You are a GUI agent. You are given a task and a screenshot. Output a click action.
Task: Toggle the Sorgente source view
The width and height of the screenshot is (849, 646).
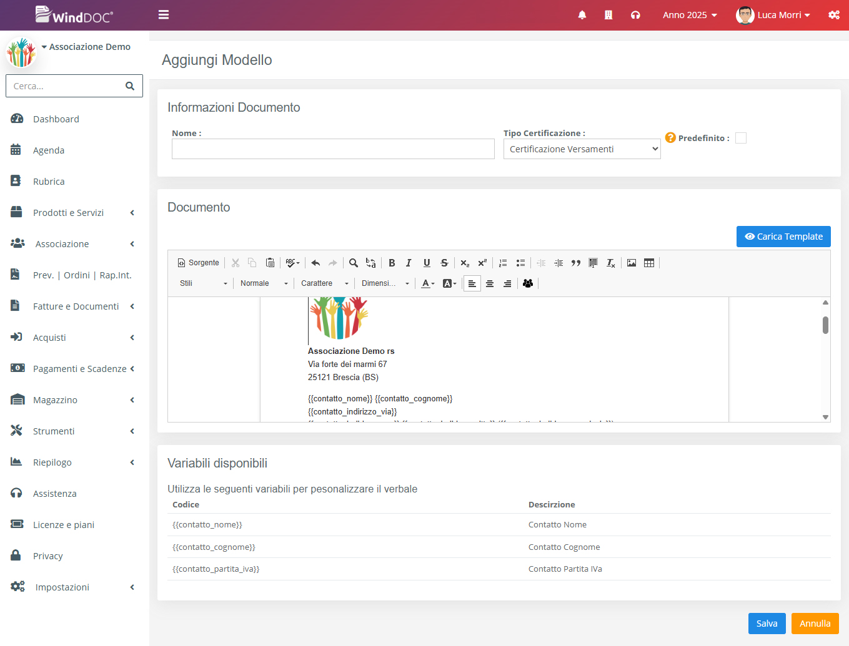(199, 263)
